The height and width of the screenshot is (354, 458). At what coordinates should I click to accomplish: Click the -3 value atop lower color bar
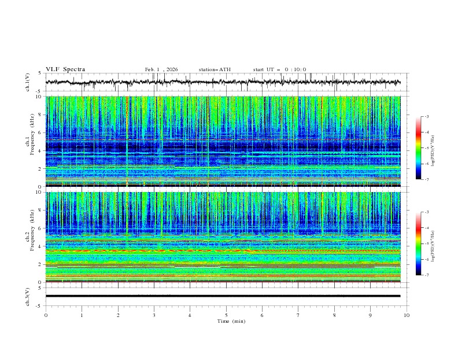click(427, 213)
